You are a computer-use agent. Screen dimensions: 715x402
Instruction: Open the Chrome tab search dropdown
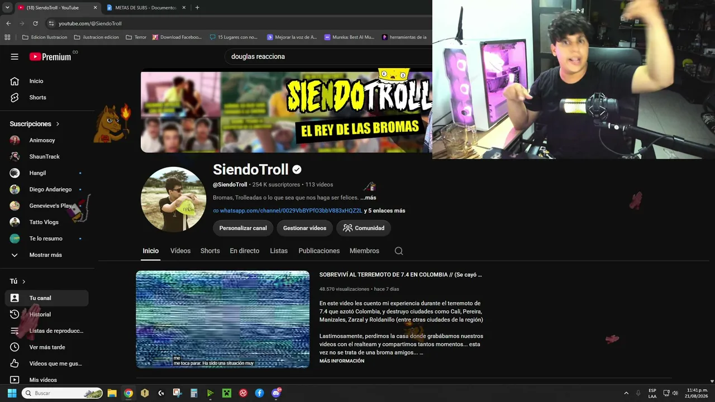7,8
